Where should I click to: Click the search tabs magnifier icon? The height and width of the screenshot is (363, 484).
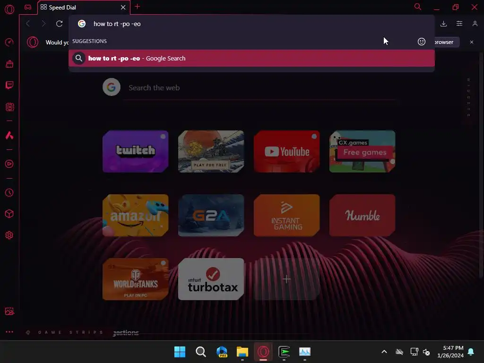pyautogui.click(x=418, y=7)
